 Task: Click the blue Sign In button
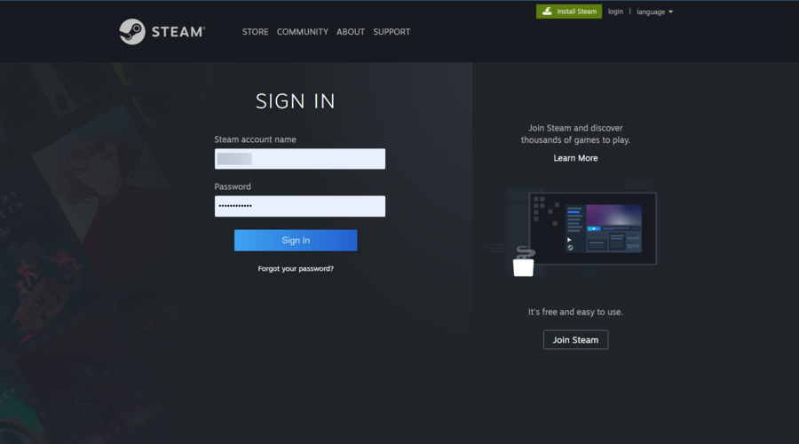pyautogui.click(x=296, y=240)
